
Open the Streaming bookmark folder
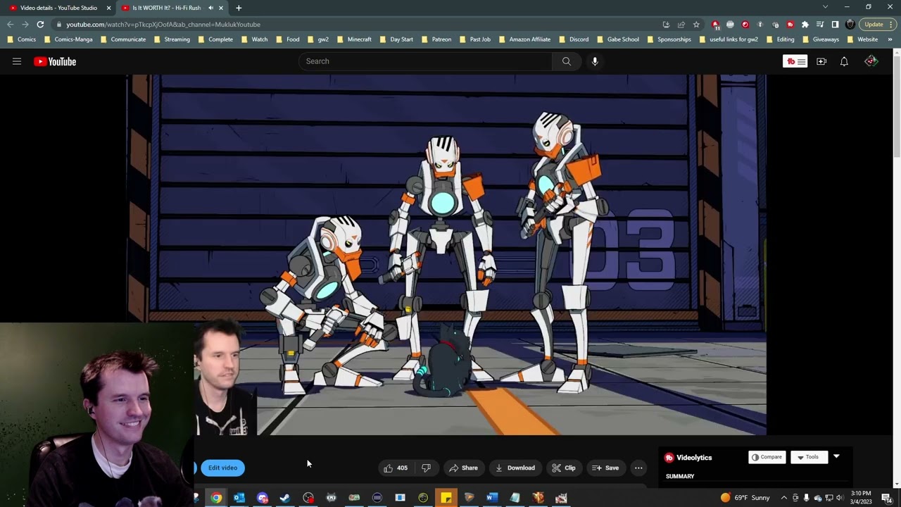pos(172,39)
